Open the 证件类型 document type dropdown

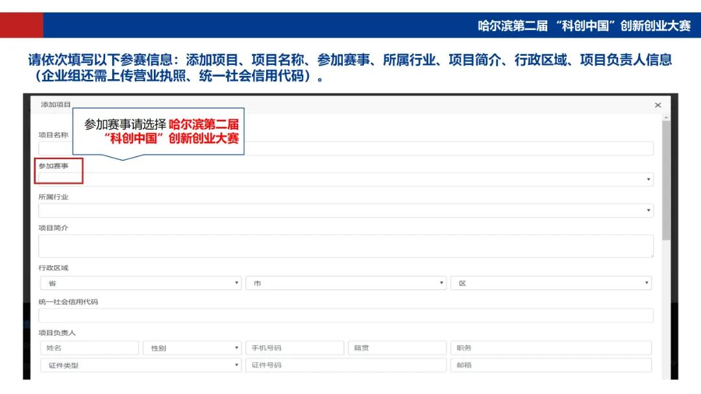tap(140, 365)
